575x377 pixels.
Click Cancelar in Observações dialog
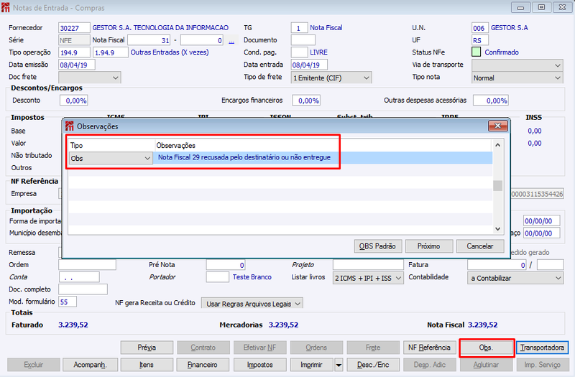[480, 246]
